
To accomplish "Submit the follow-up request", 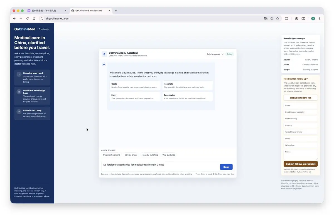I will pos(301,164).
